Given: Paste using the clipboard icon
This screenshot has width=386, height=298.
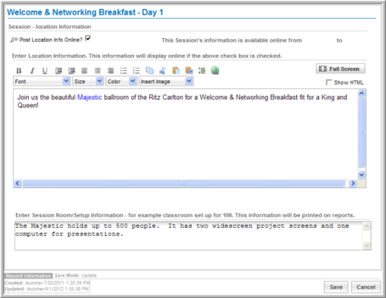Looking at the screenshot, I should [x=176, y=71].
